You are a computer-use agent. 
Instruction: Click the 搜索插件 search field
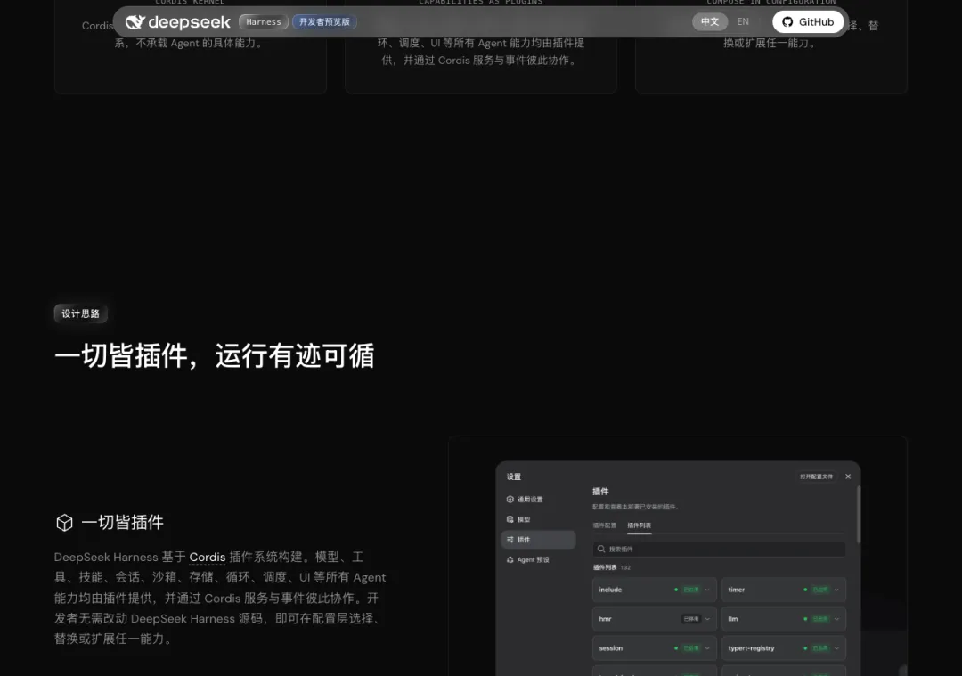coord(719,549)
